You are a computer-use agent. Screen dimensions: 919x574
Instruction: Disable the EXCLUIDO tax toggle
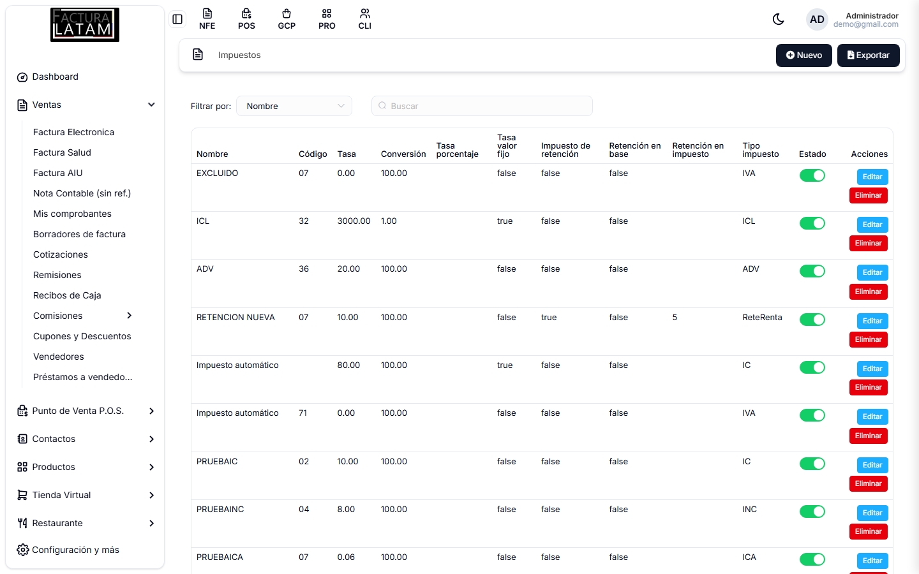(812, 175)
